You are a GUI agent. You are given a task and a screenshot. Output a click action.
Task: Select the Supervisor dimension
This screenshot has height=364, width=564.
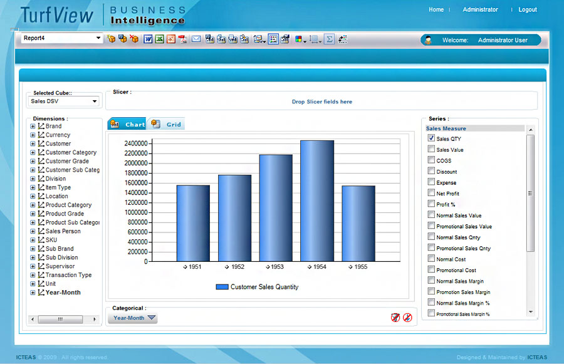[60, 266]
